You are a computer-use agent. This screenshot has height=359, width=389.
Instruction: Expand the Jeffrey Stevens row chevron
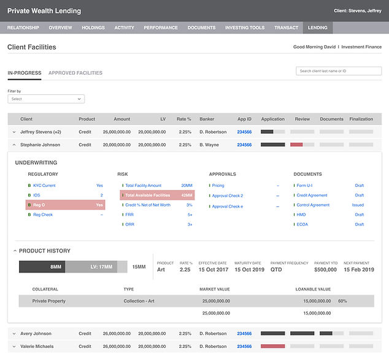[x=14, y=132]
